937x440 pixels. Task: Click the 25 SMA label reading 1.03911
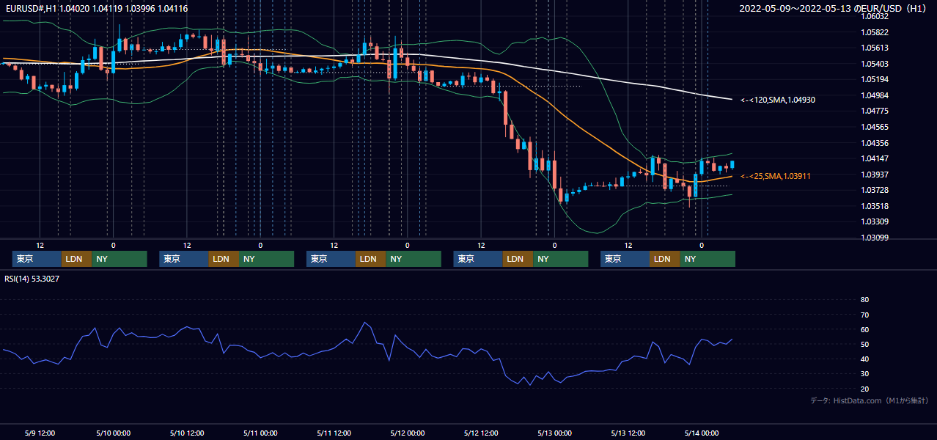(776, 176)
